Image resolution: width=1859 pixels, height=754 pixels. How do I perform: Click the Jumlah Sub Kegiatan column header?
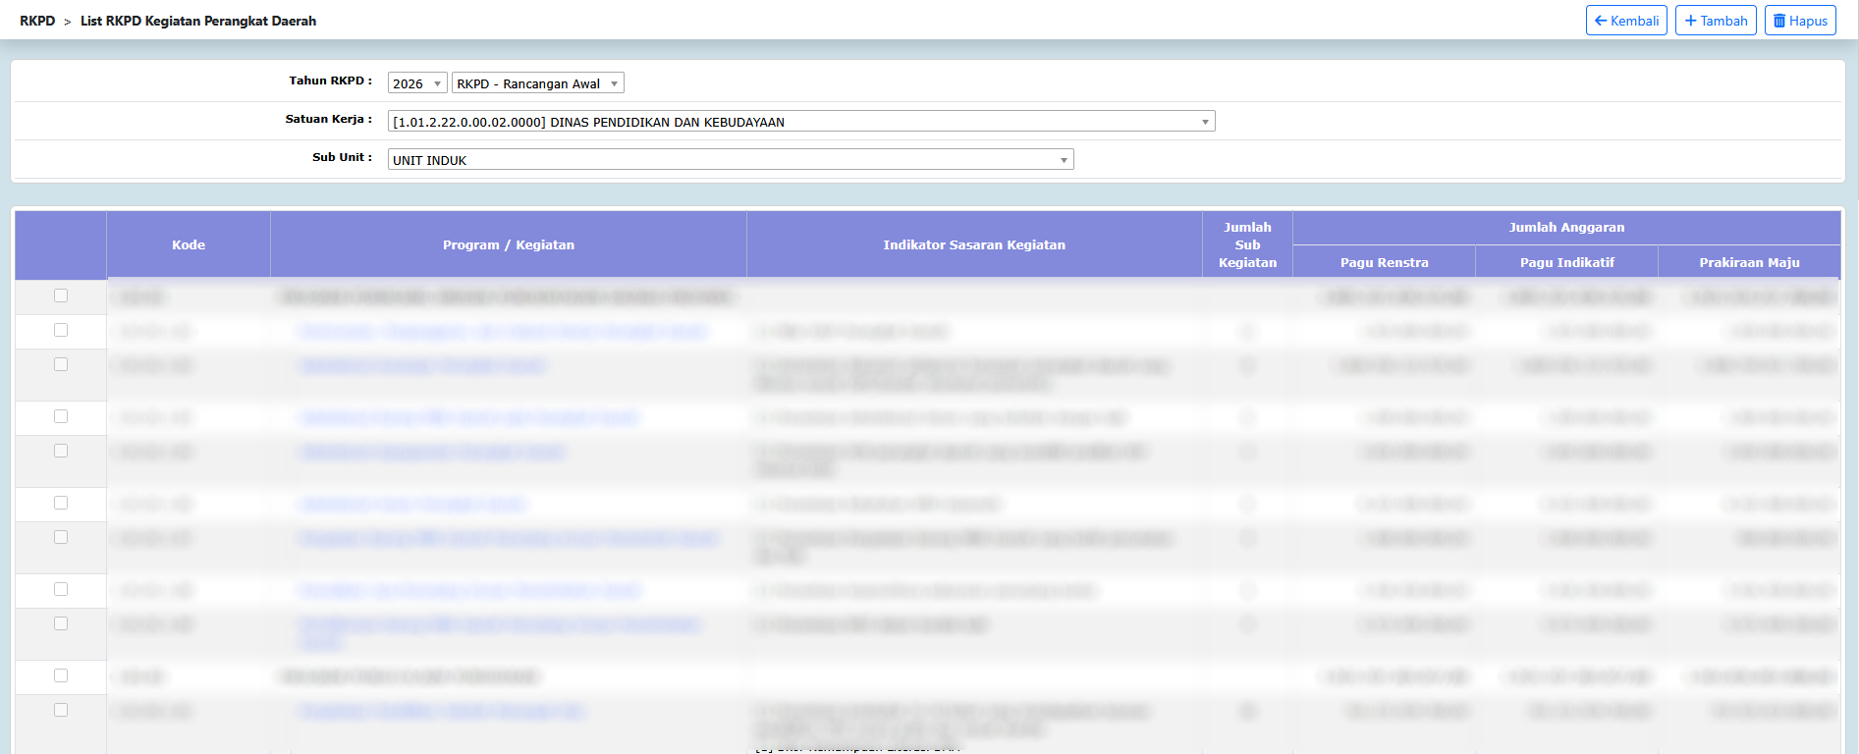1247,245
